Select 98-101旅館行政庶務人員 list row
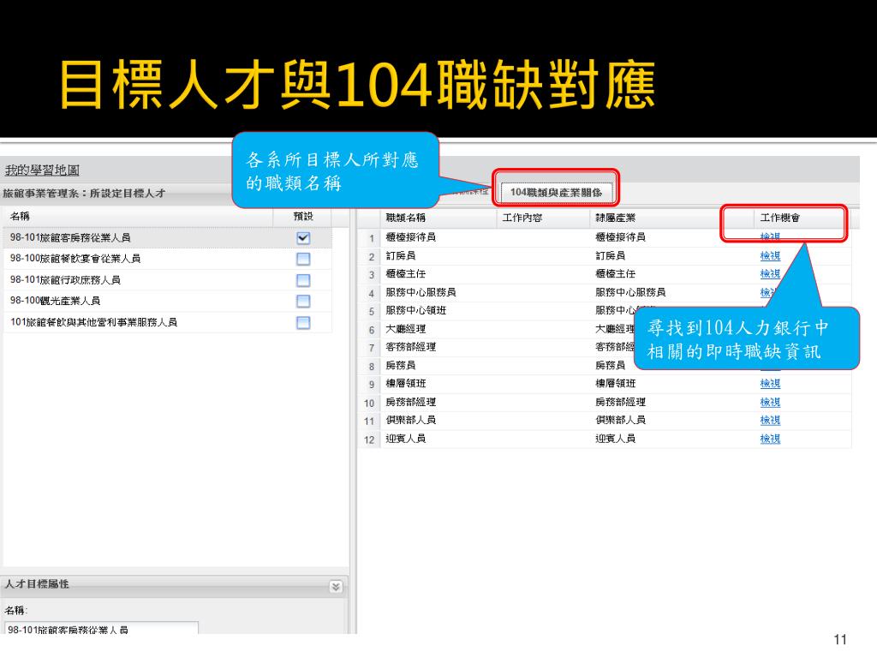This screenshot has width=877, height=658. [168, 280]
